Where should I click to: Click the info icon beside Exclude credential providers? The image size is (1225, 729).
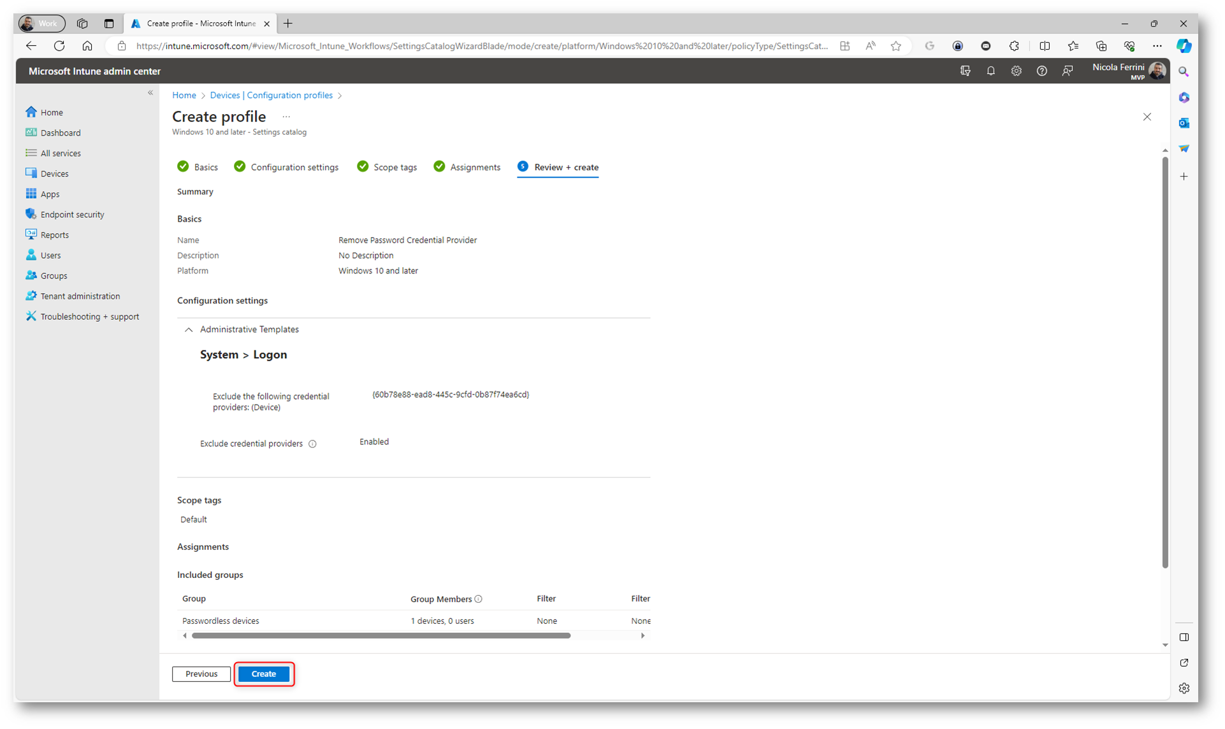(x=312, y=444)
